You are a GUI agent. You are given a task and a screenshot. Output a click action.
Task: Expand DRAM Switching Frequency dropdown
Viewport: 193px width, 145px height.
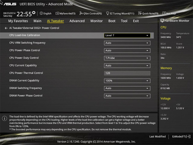(127, 88)
